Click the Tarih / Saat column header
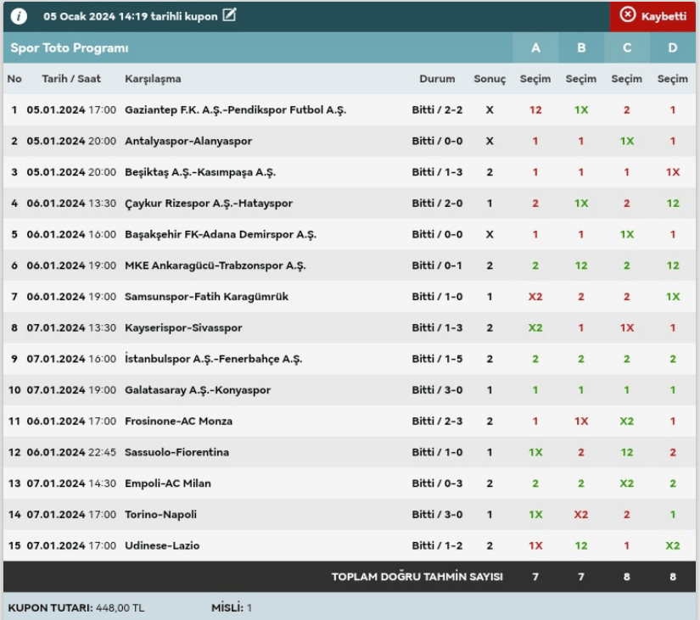 point(71,79)
